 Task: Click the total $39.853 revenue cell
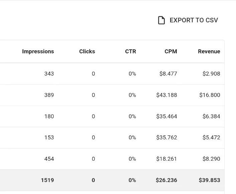(x=209, y=180)
